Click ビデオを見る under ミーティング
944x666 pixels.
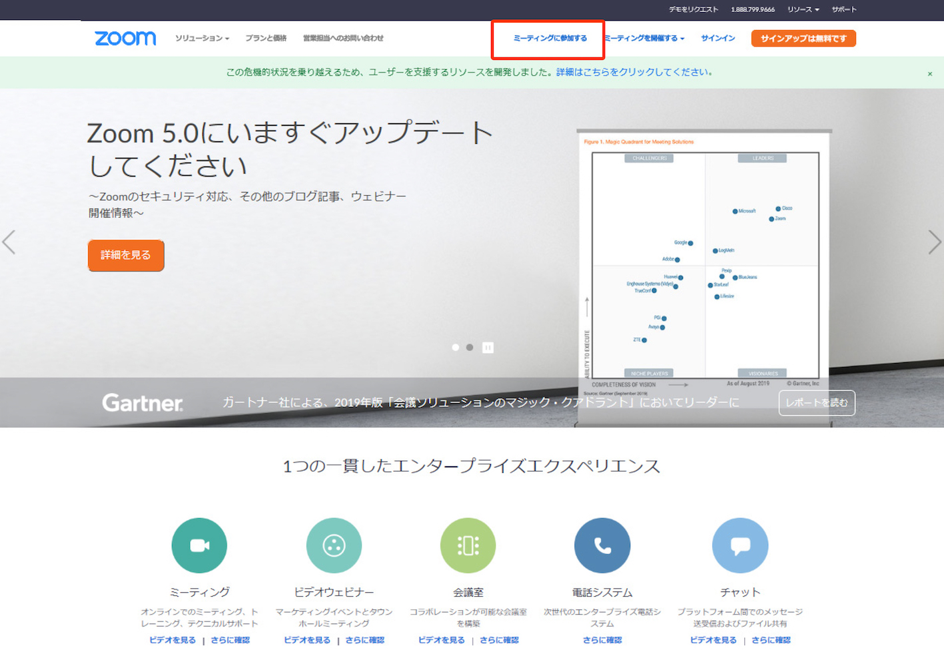tap(173, 640)
